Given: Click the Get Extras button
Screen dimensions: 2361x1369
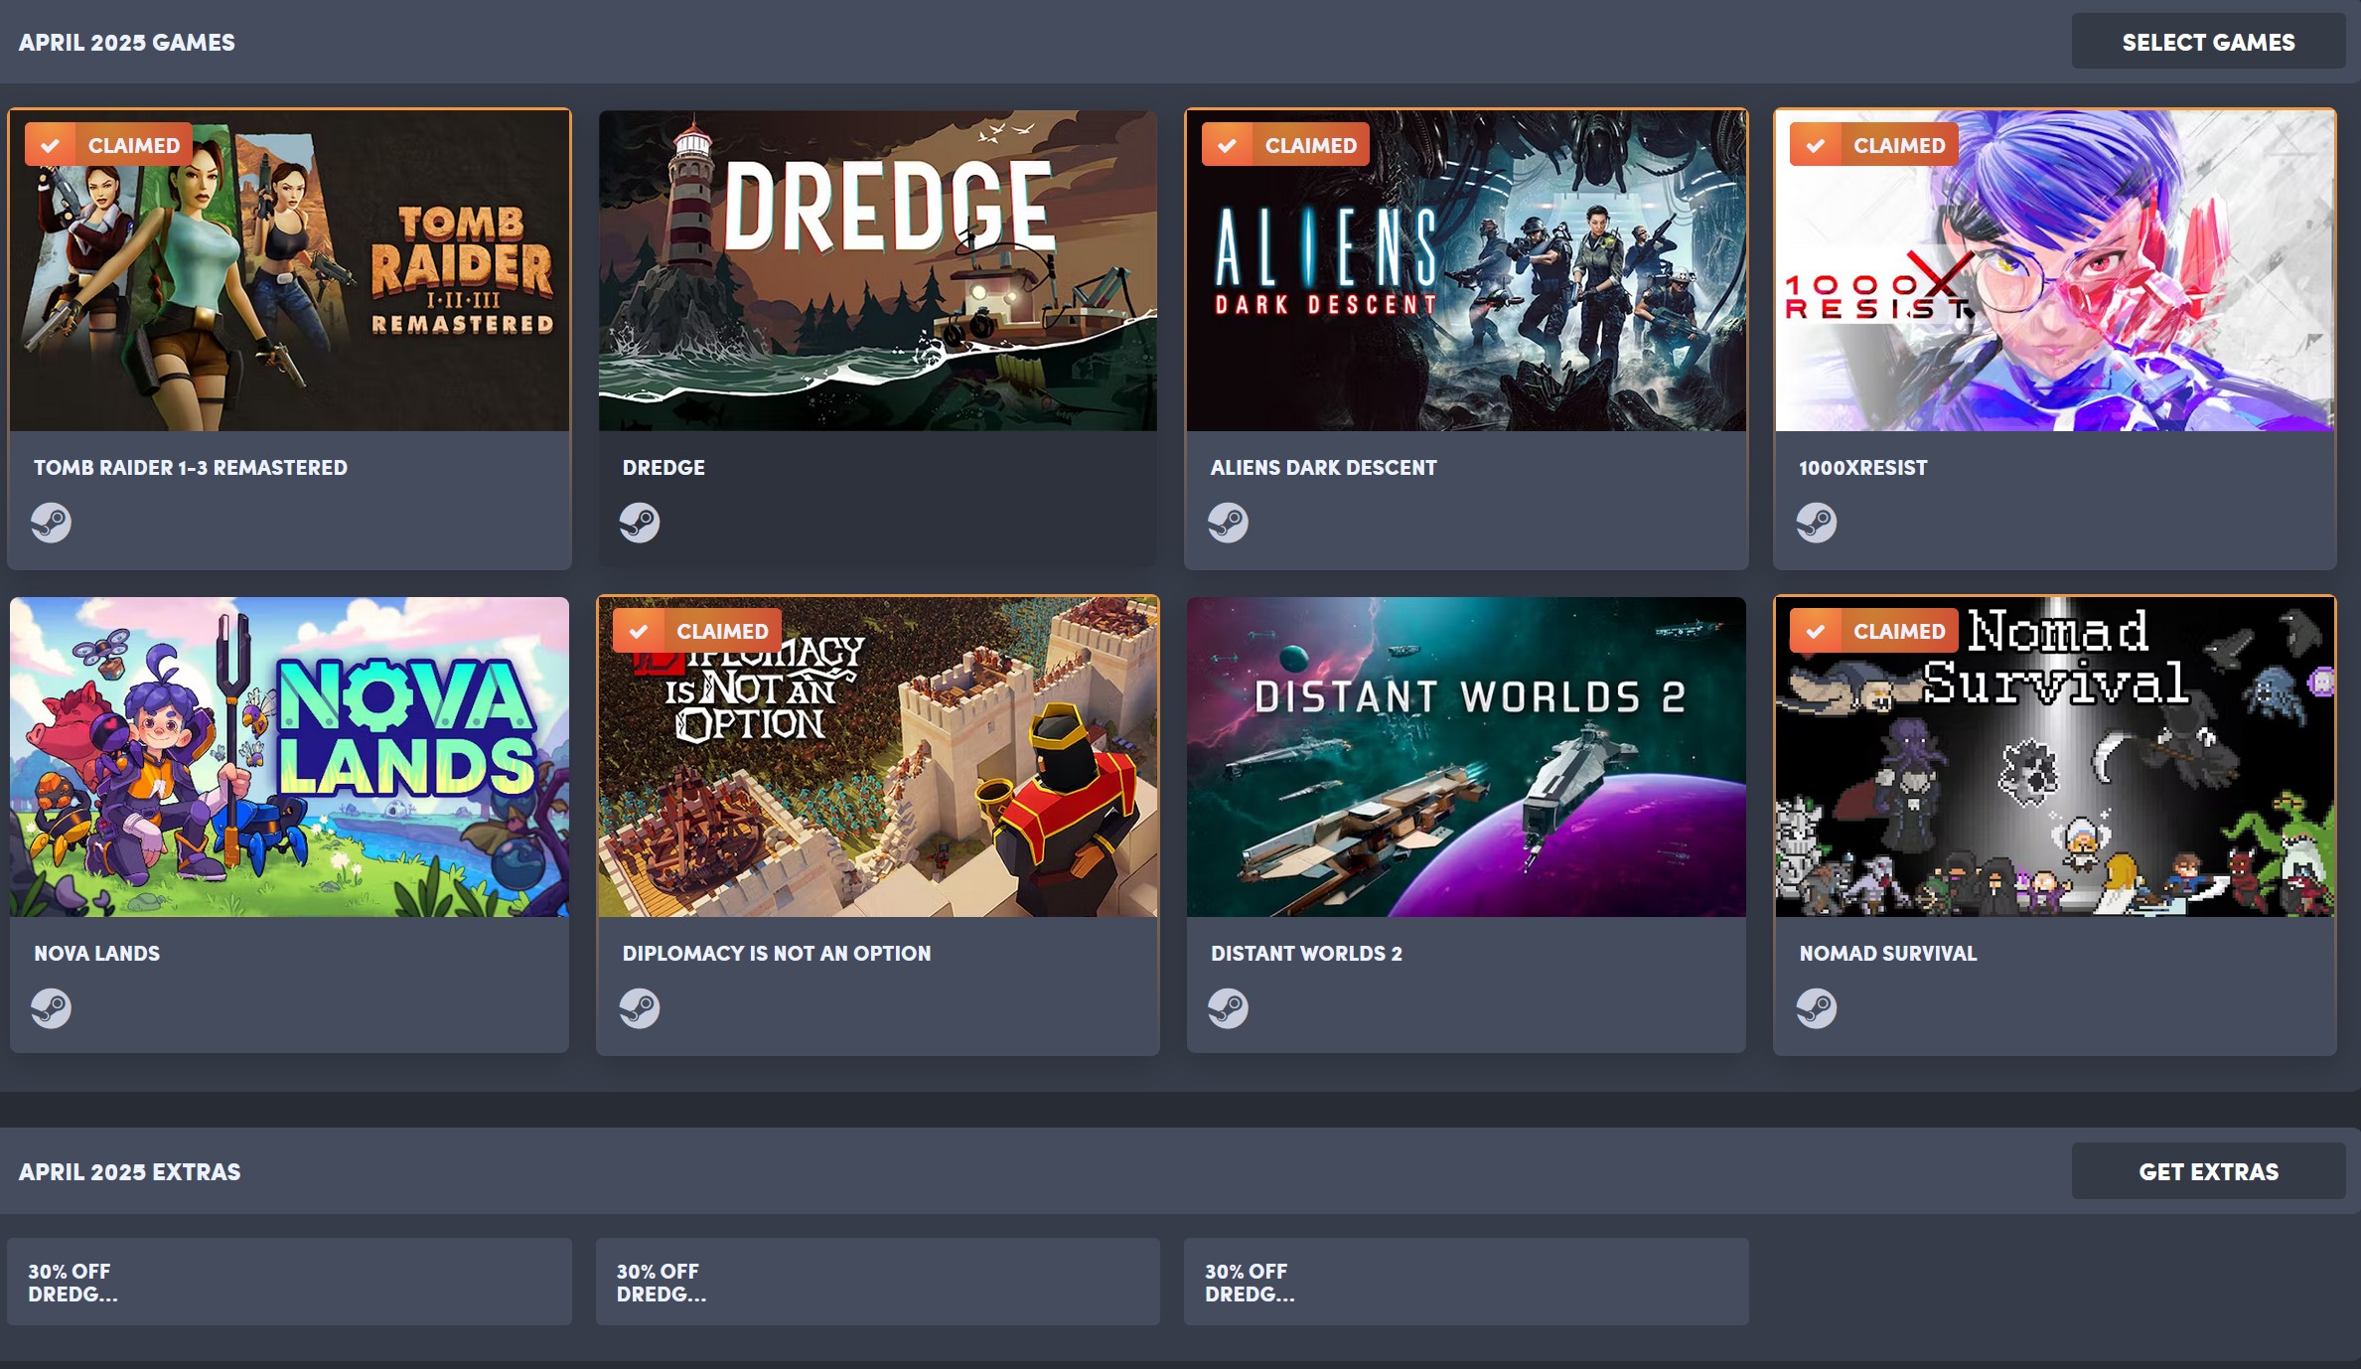Looking at the screenshot, I should pyautogui.click(x=2208, y=1171).
